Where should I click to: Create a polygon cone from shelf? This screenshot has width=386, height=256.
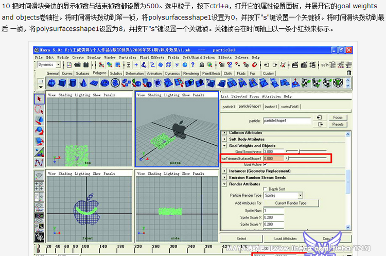tap(83, 83)
